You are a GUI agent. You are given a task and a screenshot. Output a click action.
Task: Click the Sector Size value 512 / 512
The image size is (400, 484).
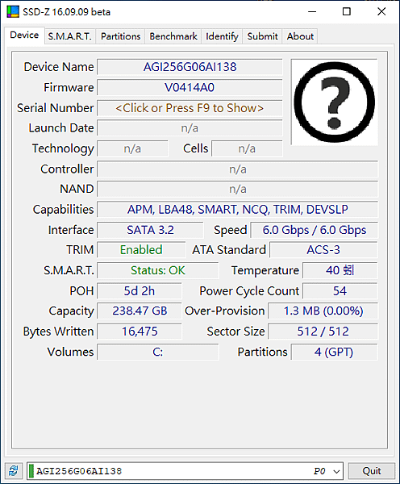pos(323,332)
